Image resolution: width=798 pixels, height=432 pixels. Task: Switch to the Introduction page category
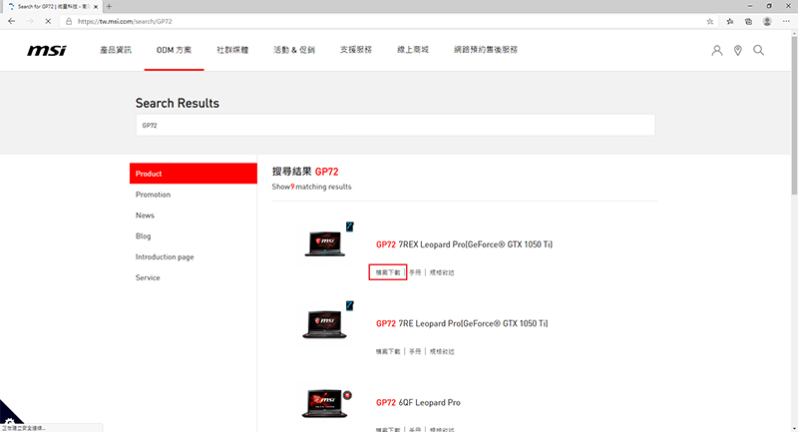(165, 257)
